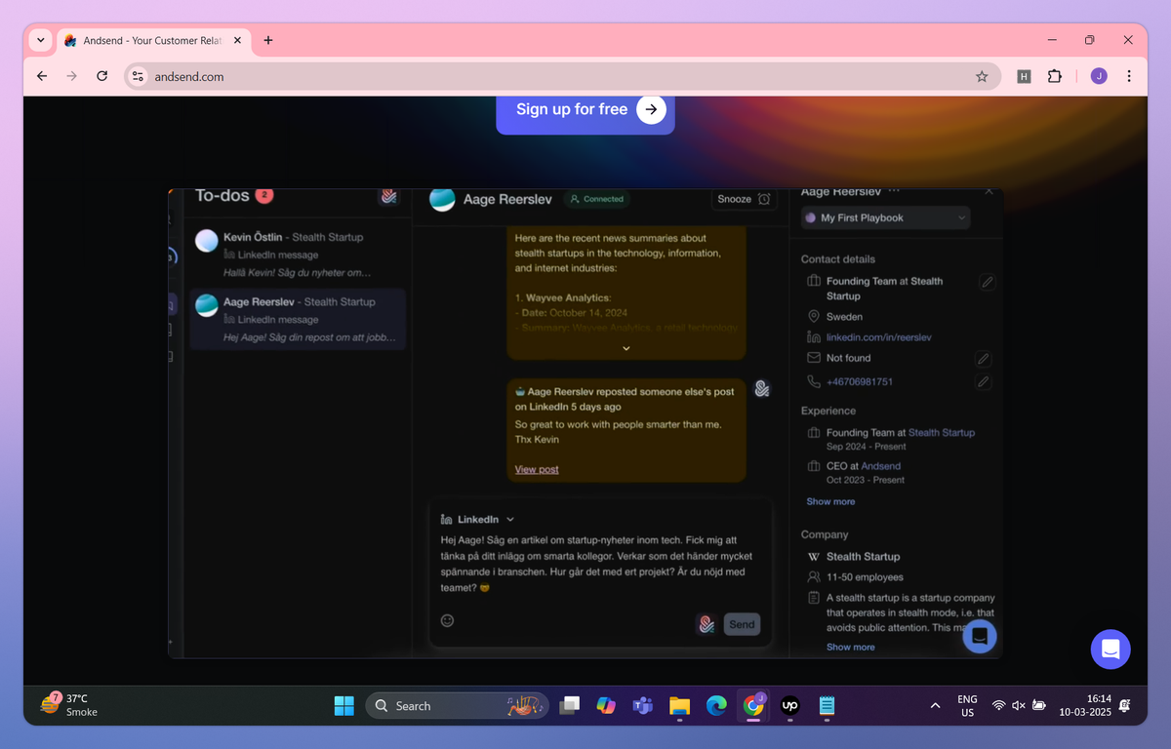Select Aage Reerslev's to-do item
Image resolution: width=1171 pixels, height=749 pixels.
[x=299, y=319]
